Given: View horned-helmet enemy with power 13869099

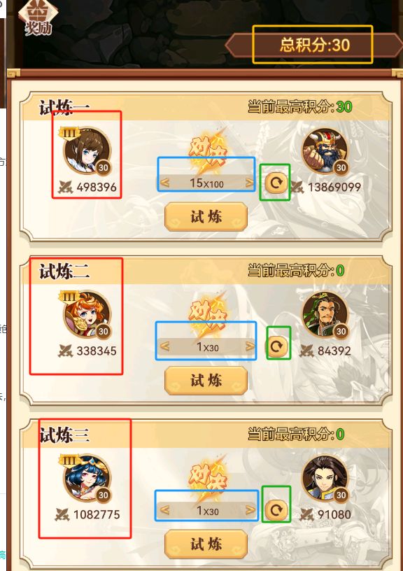Looking at the screenshot, I should coord(325,150).
